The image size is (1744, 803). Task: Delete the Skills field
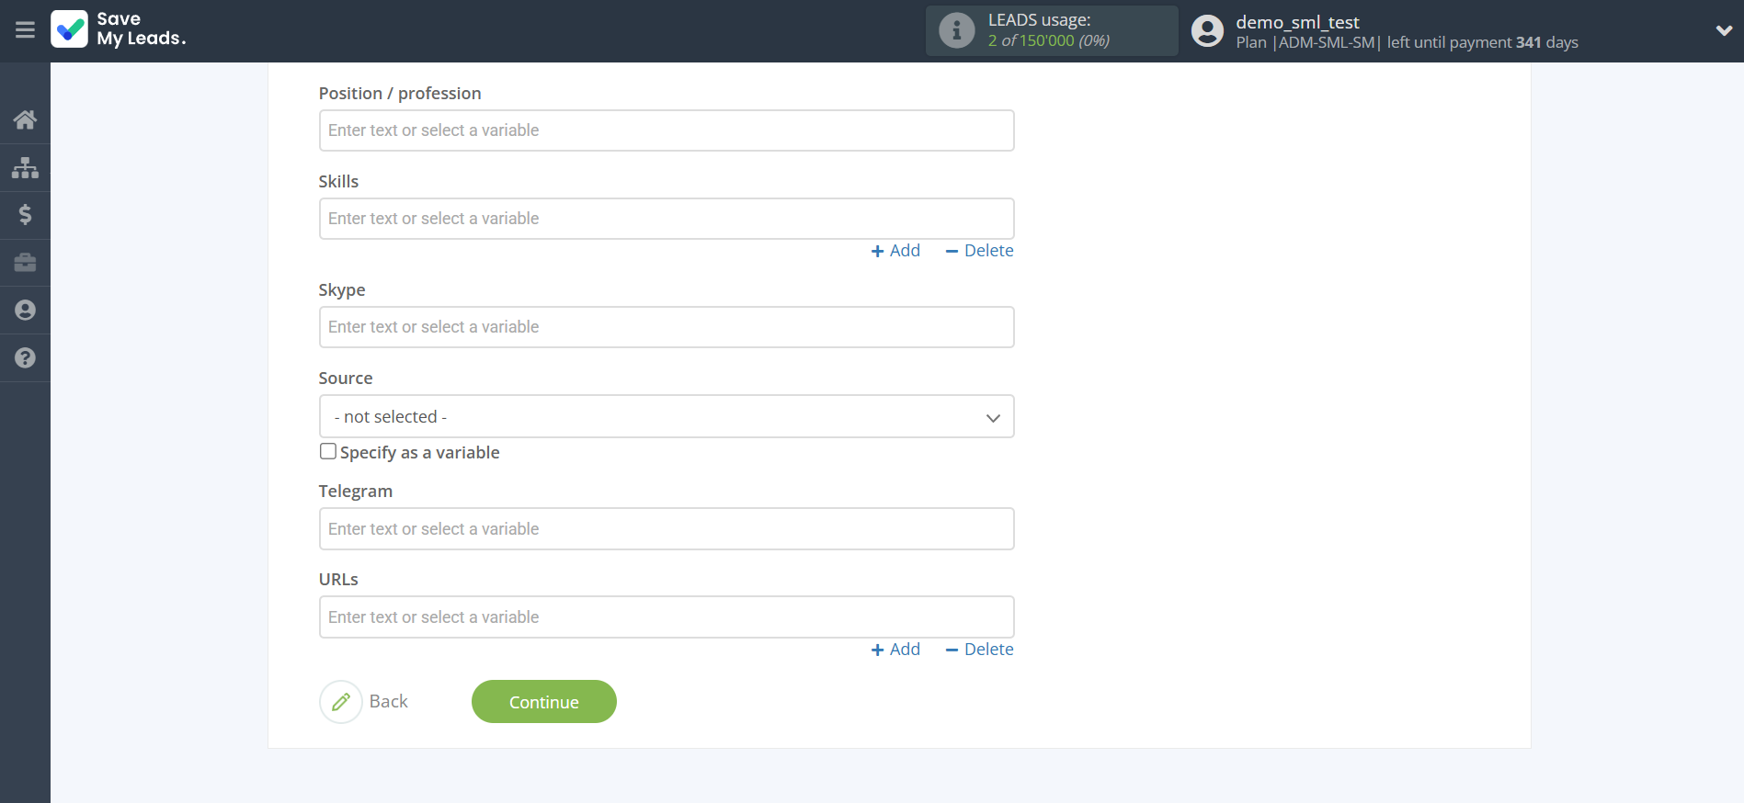[x=979, y=251]
